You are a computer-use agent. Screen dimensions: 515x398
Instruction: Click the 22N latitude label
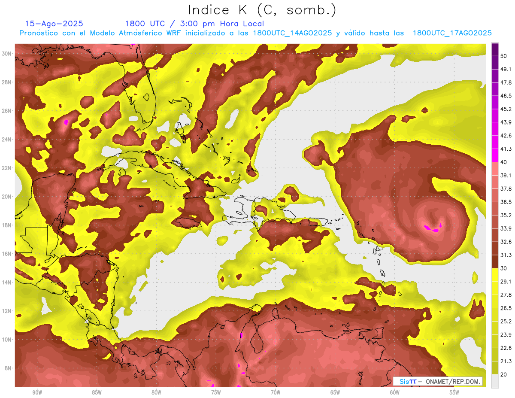click(x=7, y=168)
